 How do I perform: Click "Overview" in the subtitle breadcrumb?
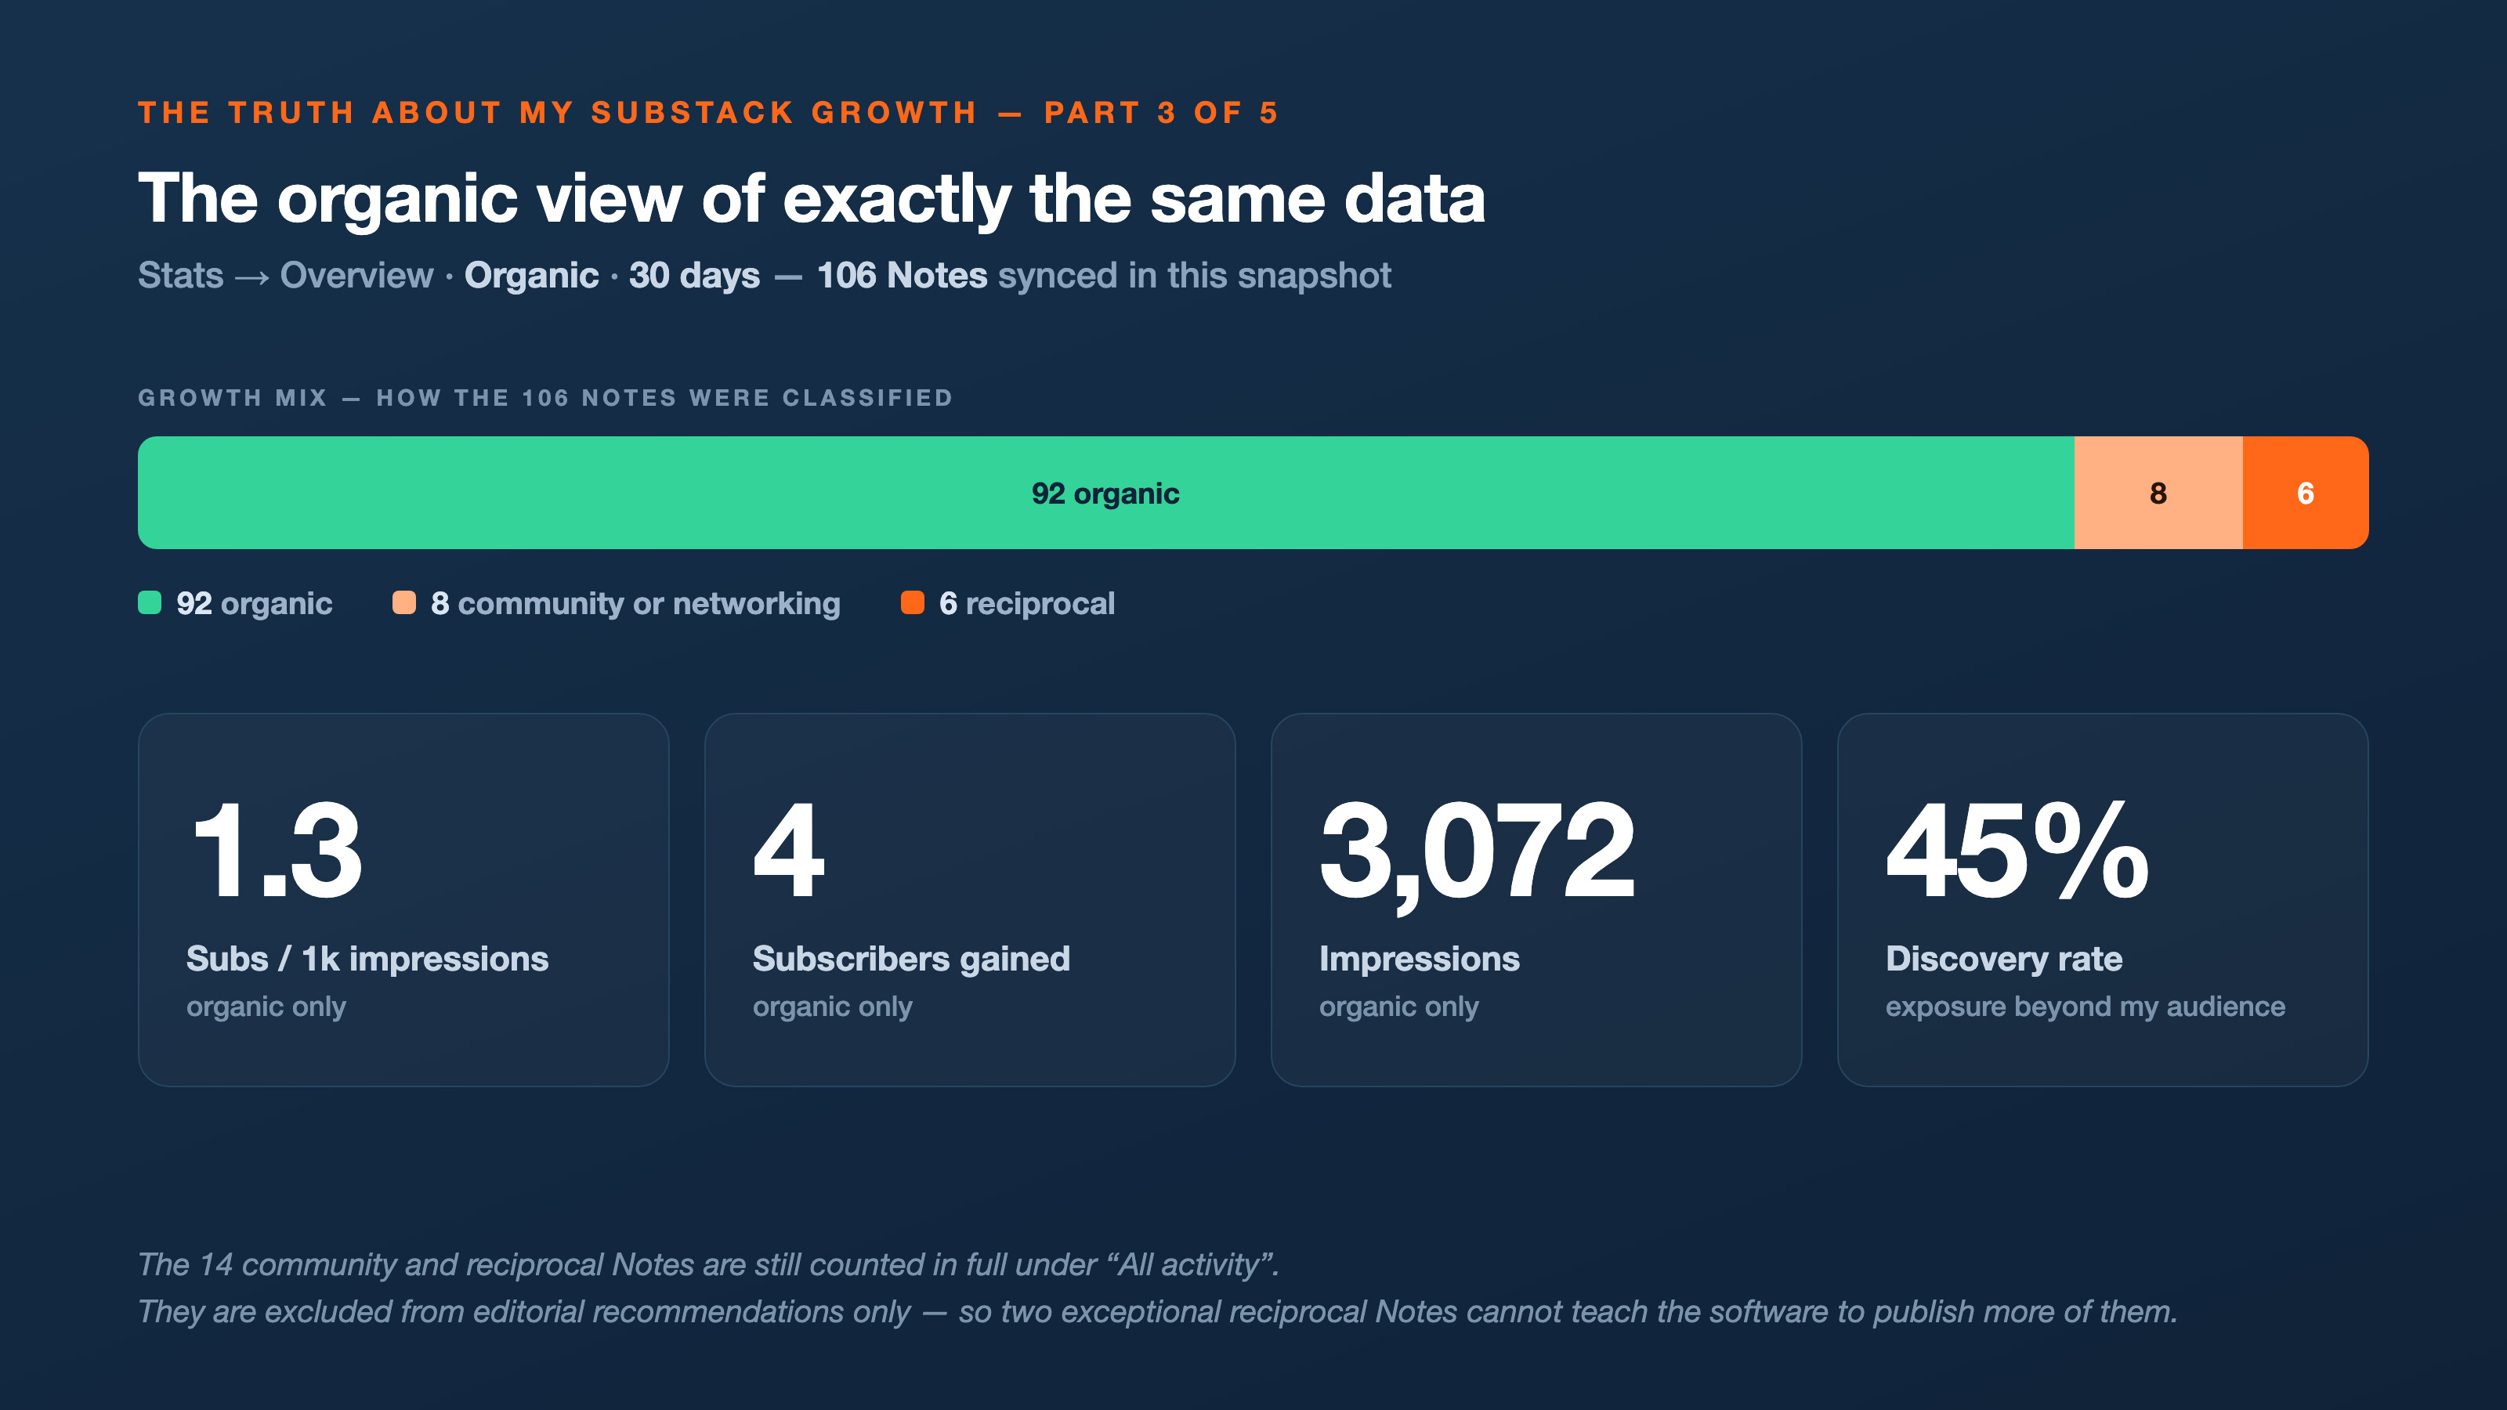(357, 276)
